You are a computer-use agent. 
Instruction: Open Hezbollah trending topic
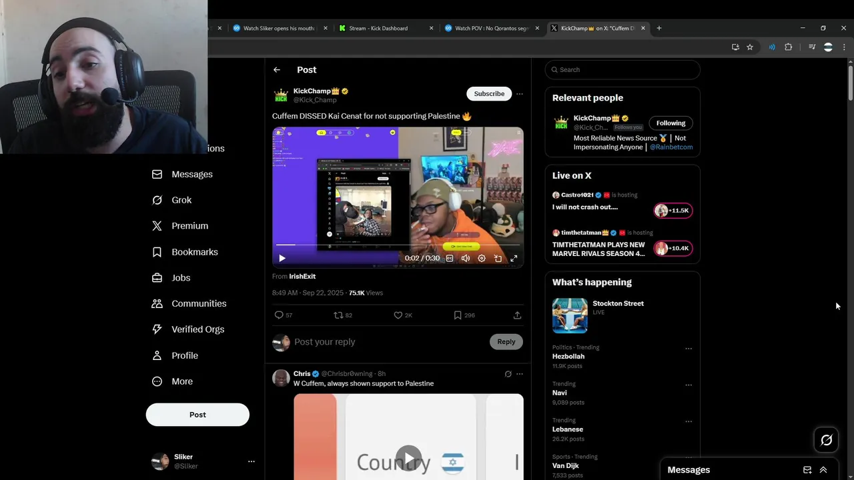(568, 357)
